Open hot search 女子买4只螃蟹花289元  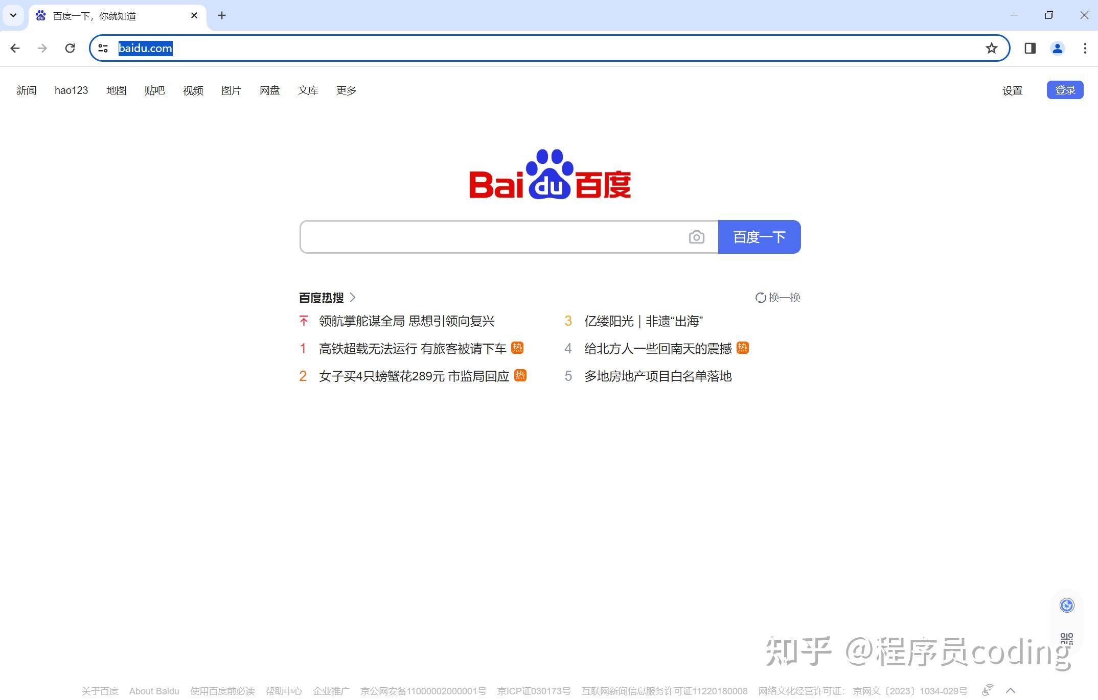tap(414, 376)
